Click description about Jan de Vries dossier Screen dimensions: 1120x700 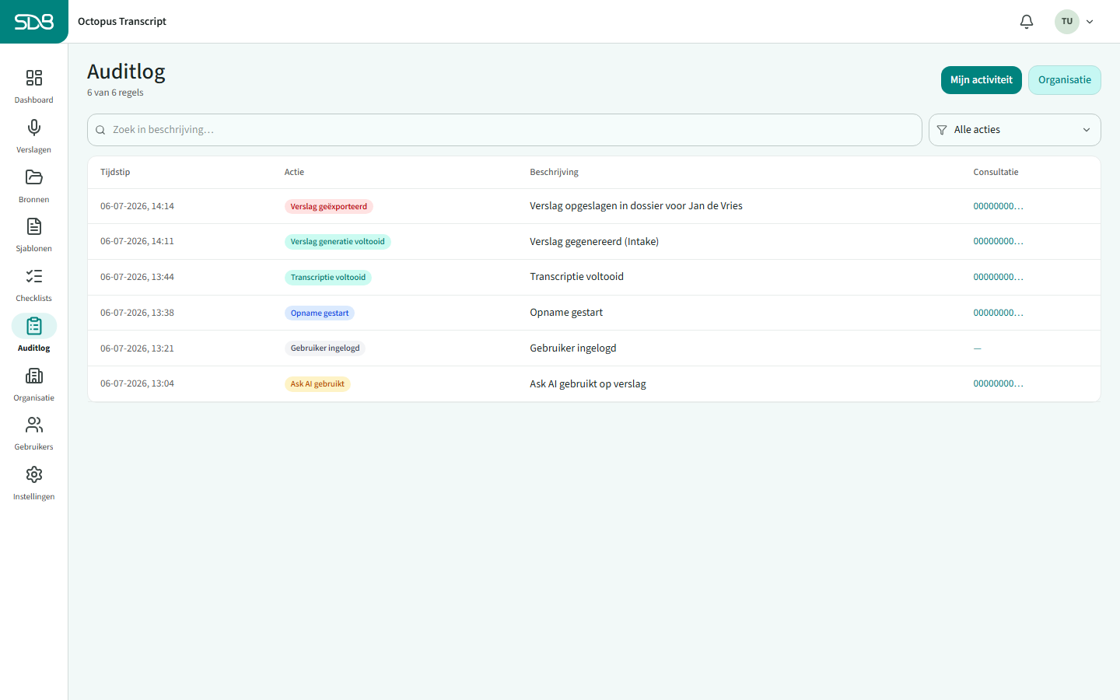636,206
